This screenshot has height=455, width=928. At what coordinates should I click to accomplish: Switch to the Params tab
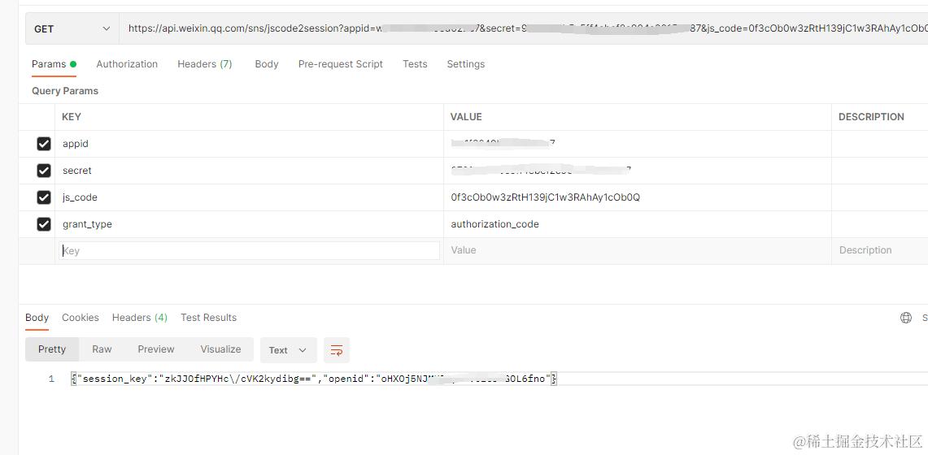pyautogui.click(x=54, y=64)
